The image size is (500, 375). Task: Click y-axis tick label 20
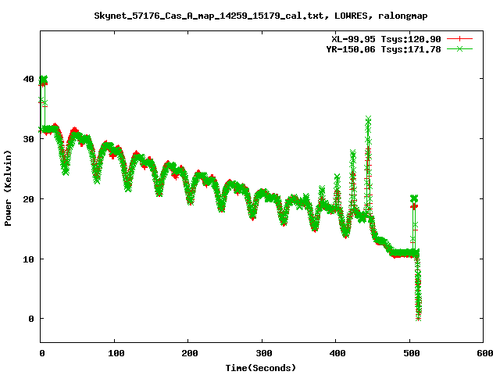pos(28,199)
